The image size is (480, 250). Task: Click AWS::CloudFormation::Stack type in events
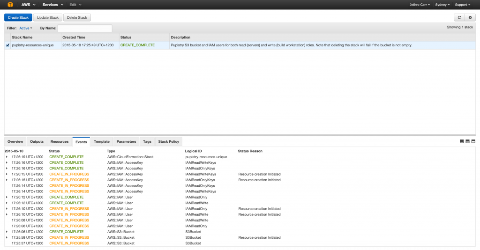[x=130, y=157]
